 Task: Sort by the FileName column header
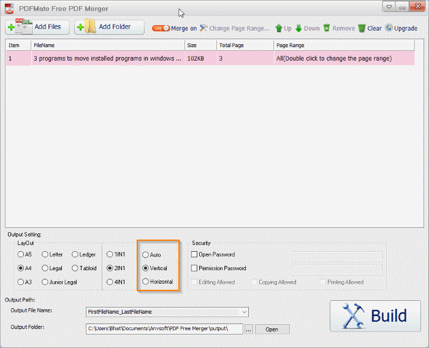click(108, 45)
